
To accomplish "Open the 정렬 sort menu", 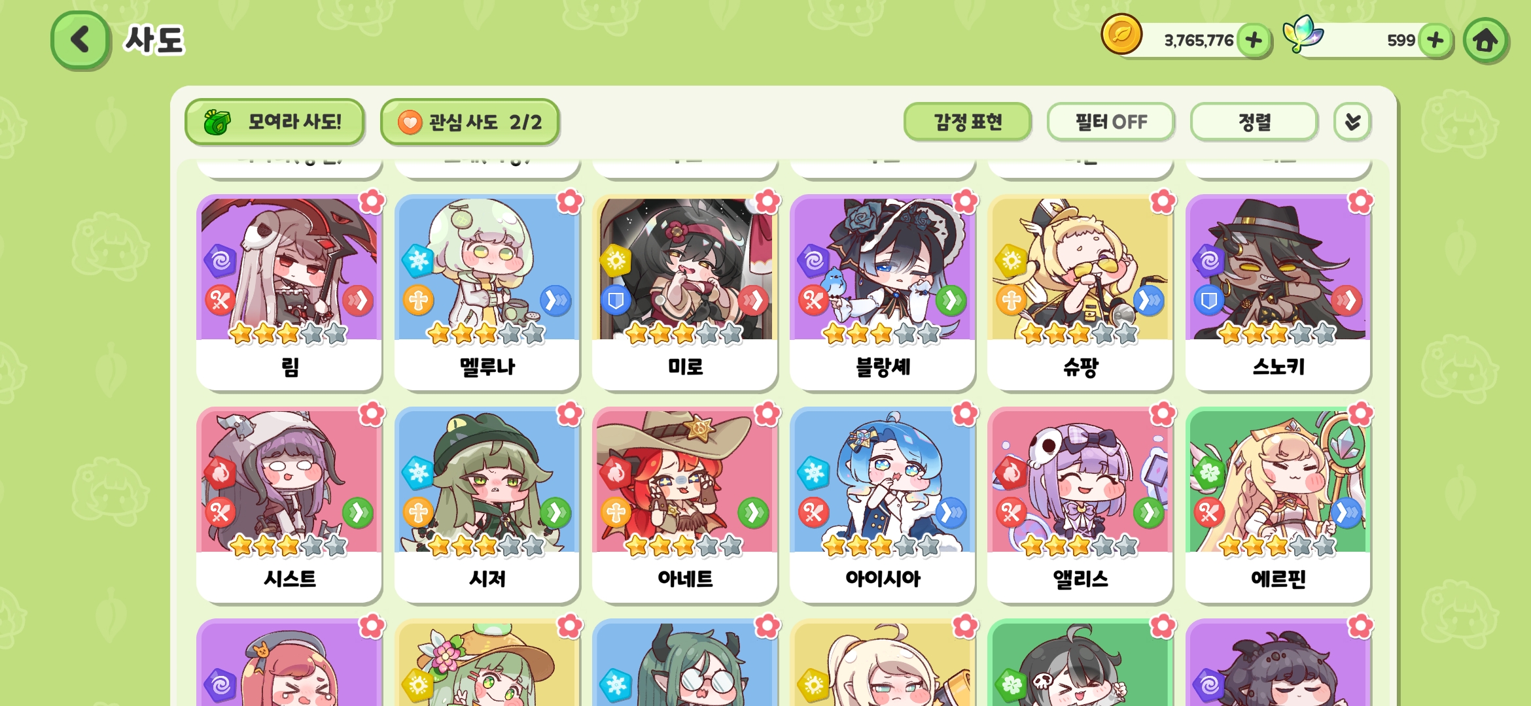I will [x=1254, y=122].
